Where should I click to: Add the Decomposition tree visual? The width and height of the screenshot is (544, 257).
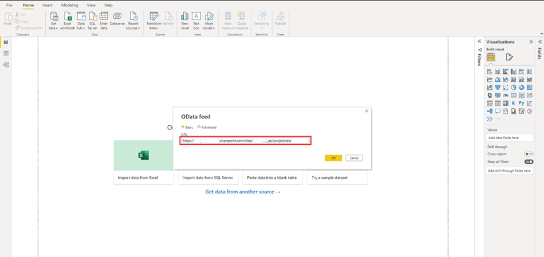pyautogui.click(x=490, y=111)
